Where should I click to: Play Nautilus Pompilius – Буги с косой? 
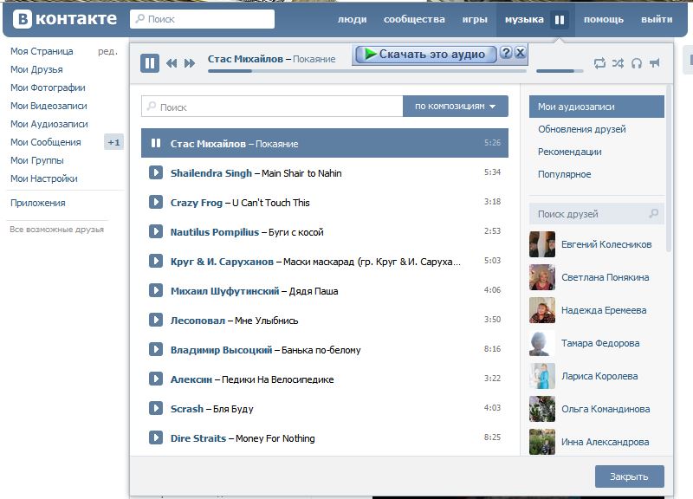click(x=156, y=231)
